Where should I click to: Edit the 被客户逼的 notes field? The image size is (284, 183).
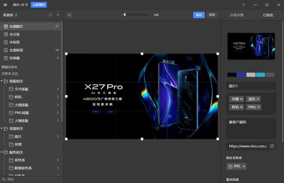[251, 128]
